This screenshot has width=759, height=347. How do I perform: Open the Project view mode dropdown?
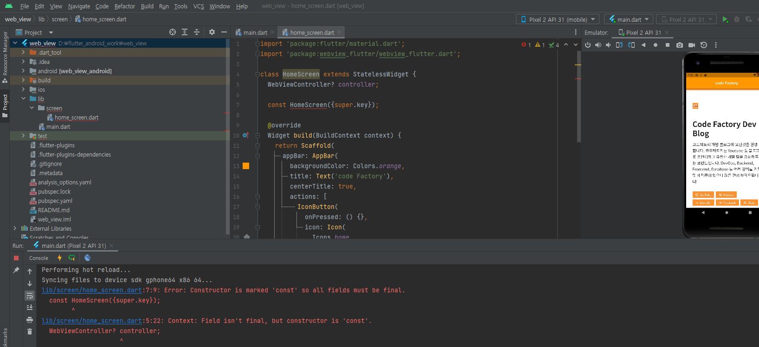tap(51, 32)
